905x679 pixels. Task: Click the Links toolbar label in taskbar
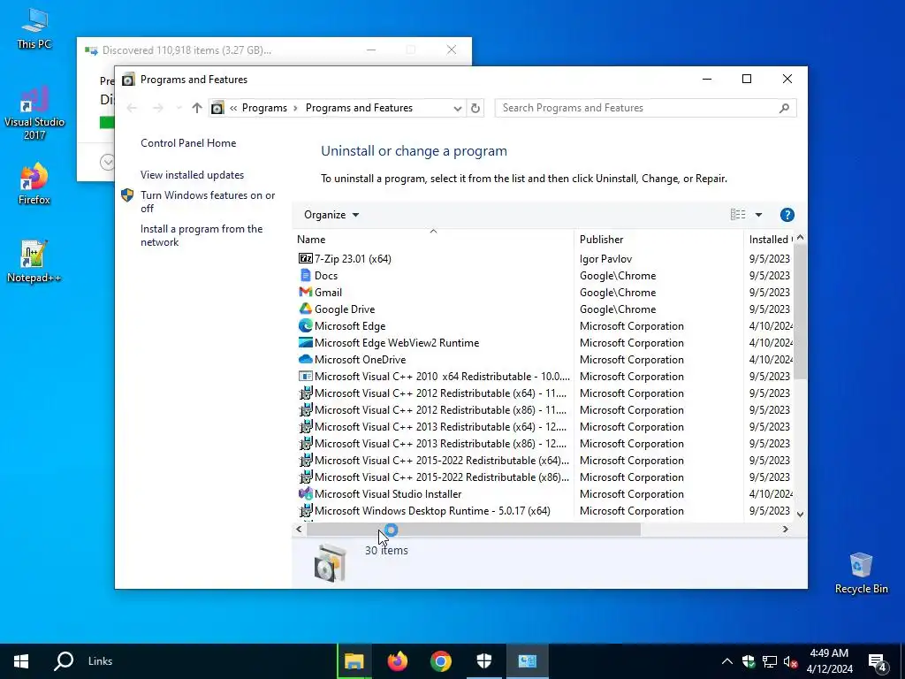[101, 661]
